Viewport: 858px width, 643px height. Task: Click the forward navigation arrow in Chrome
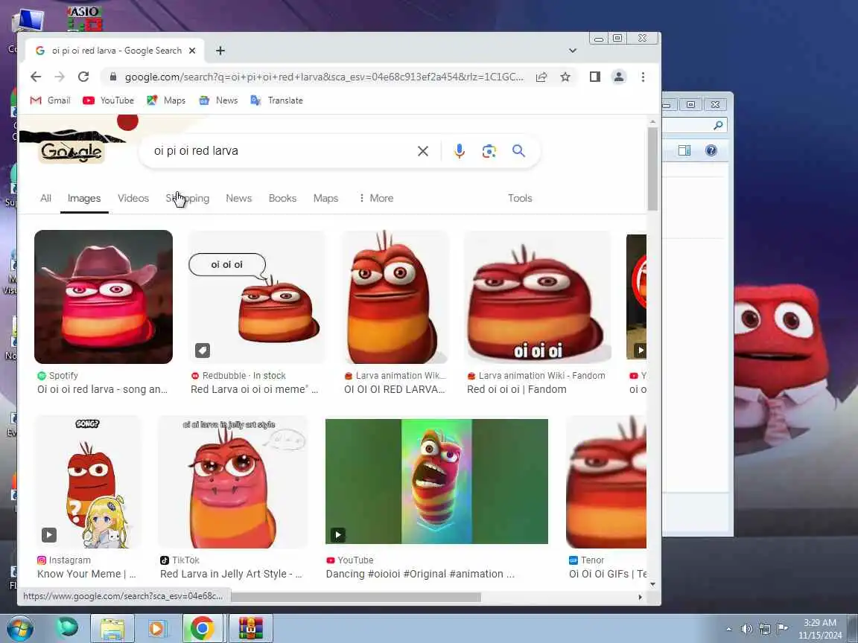(x=60, y=77)
